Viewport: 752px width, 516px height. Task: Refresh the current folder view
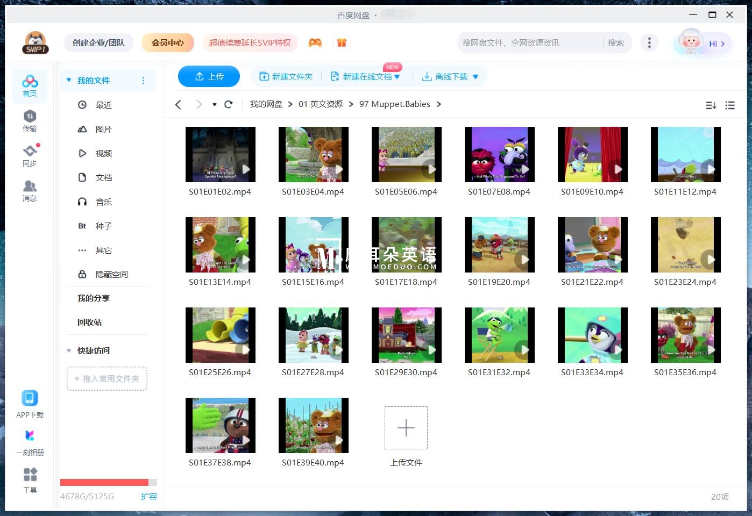(x=229, y=104)
